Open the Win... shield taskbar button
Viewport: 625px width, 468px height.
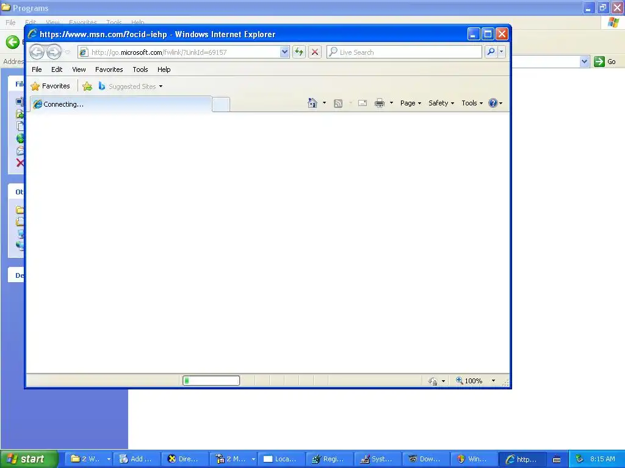coord(474,459)
